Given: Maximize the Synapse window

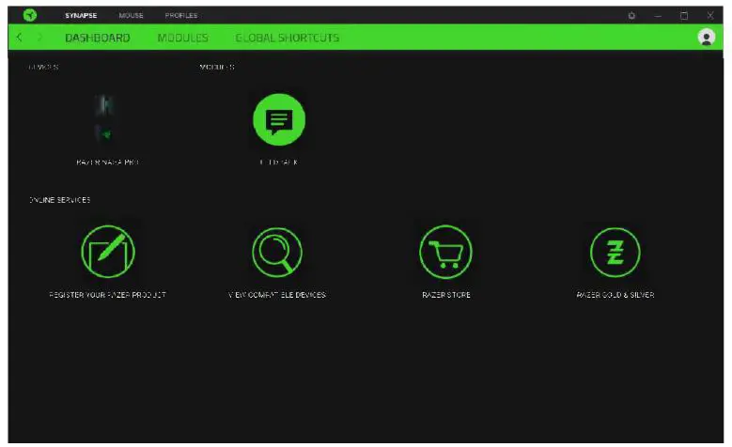Looking at the screenshot, I should coord(684,15).
